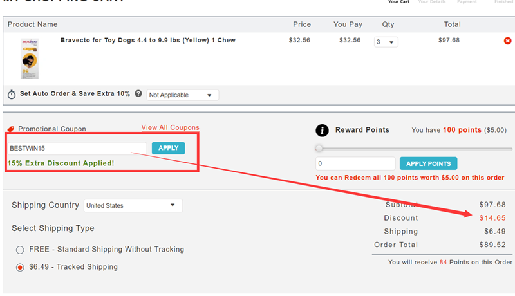Viewport: 515px width, 296px height.
Task: Remove Bravecto item with red X icon
Action: point(507,41)
